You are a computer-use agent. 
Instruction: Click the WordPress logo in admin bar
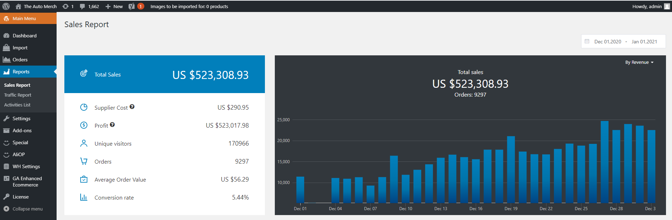coord(6,6)
